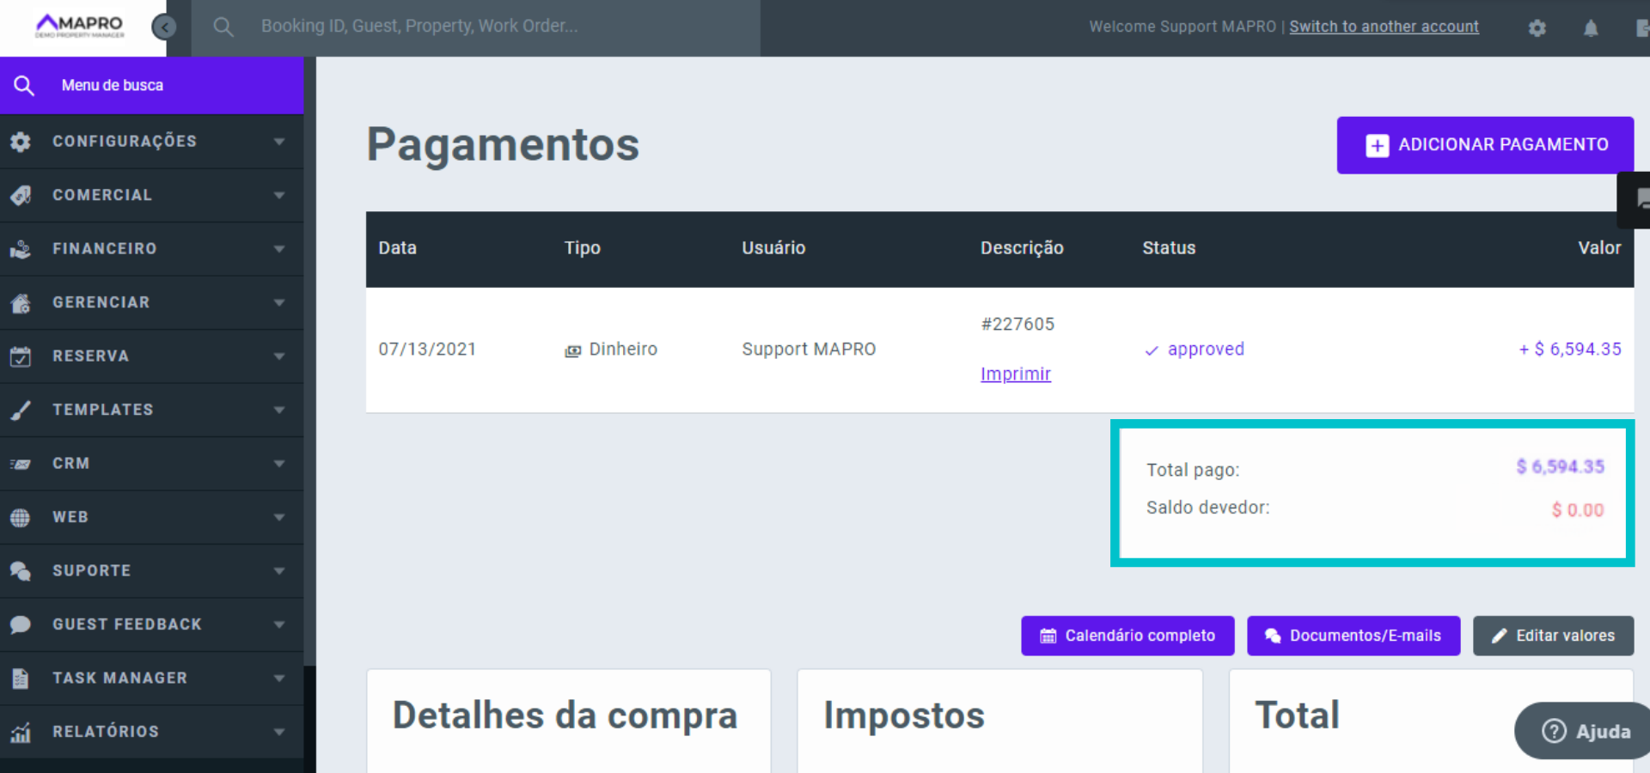The image size is (1650, 773).
Task: Expand the Financeiro menu arrow
Action: 279,249
